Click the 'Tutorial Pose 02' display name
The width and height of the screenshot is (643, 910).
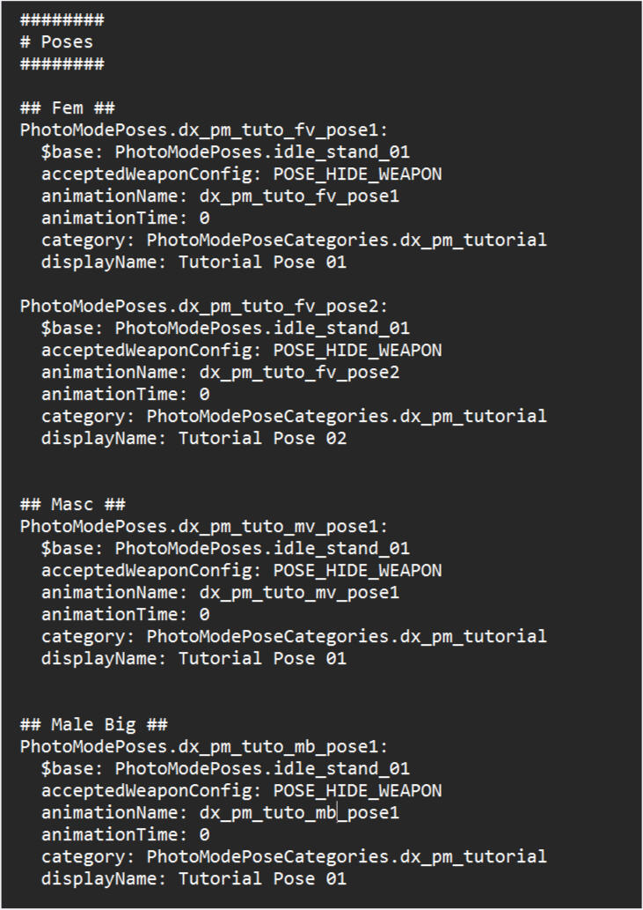tap(262, 439)
